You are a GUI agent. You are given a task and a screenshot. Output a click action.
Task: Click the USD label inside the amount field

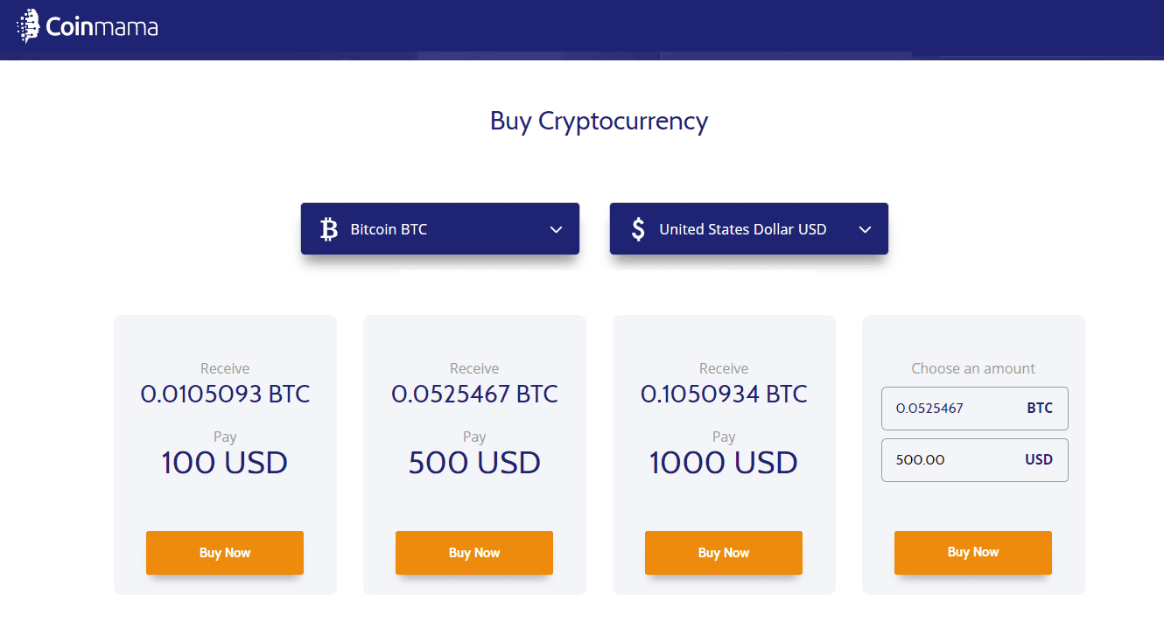[1039, 459]
